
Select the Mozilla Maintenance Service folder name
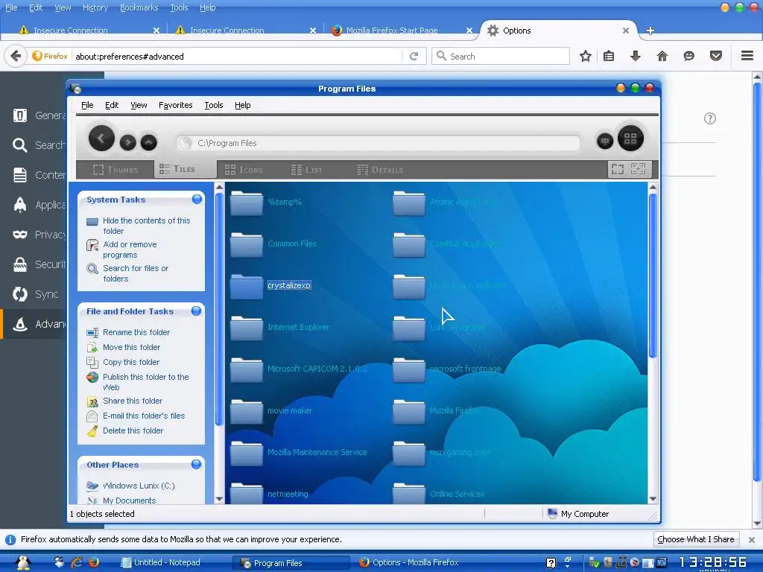point(317,452)
